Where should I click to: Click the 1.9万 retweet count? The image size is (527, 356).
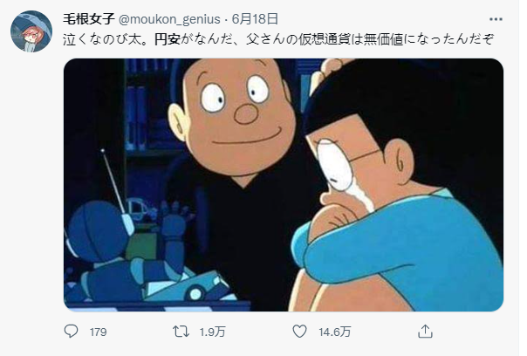tap(212, 332)
